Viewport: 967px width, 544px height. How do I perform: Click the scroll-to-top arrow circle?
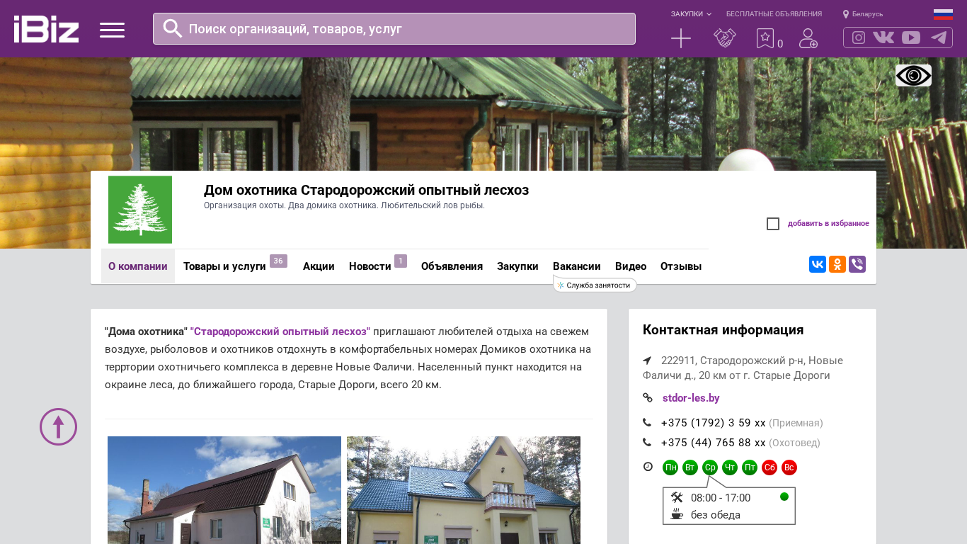click(x=58, y=426)
